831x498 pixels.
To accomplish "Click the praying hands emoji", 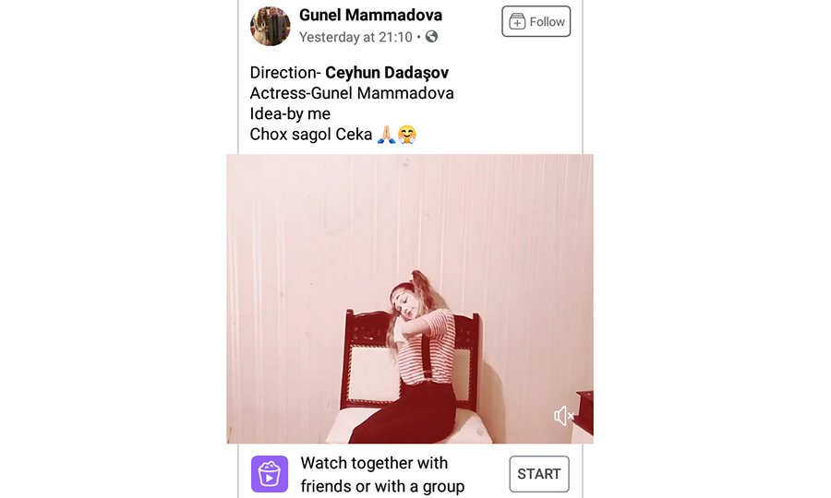I will click(x=386, y=135).
